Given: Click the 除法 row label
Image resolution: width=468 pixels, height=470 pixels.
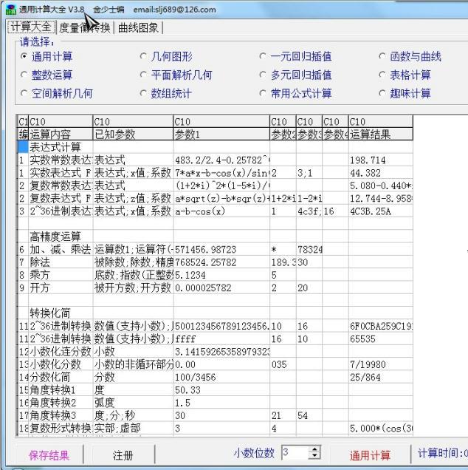Looking at the screenshot, I should [61, 262].
